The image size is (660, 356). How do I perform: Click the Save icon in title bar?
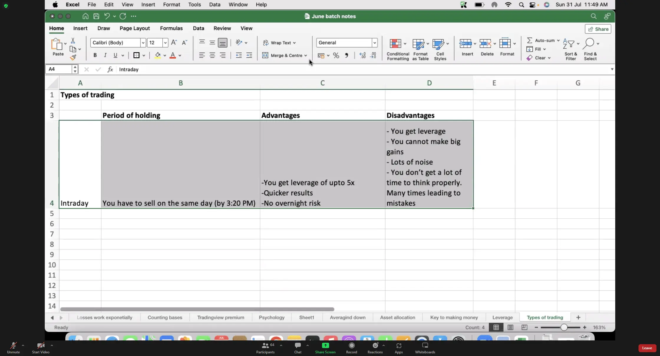96,16
